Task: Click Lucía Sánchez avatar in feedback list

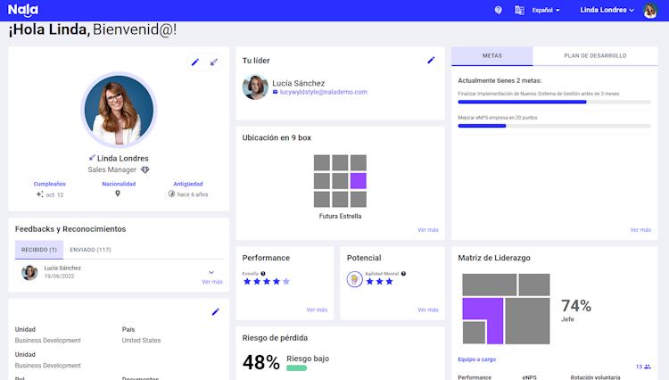Action: pos(29,272)
